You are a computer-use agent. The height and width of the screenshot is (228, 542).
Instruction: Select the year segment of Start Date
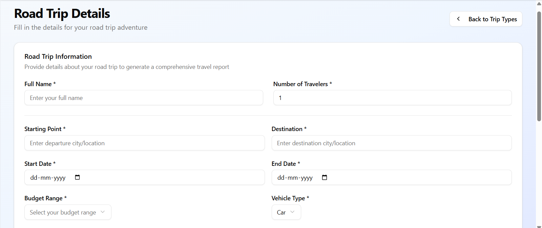point(60,178)
